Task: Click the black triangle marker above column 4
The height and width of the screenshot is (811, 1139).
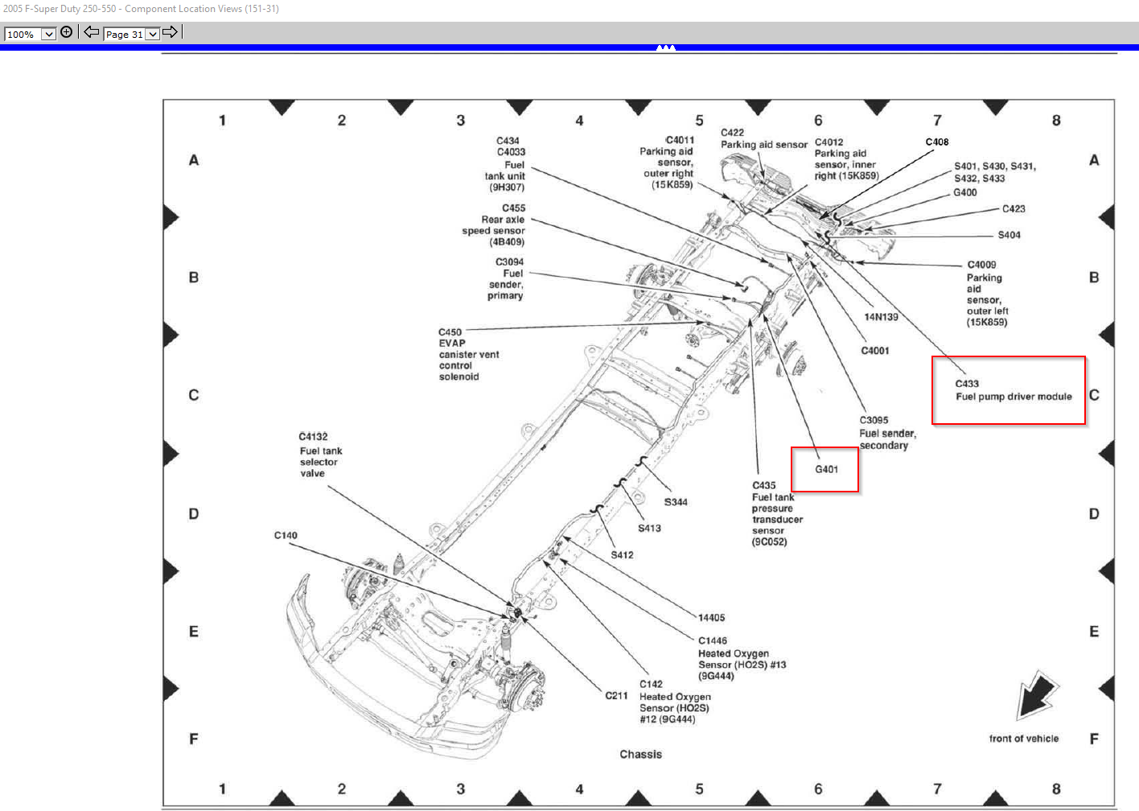Action: click(638, 105)
